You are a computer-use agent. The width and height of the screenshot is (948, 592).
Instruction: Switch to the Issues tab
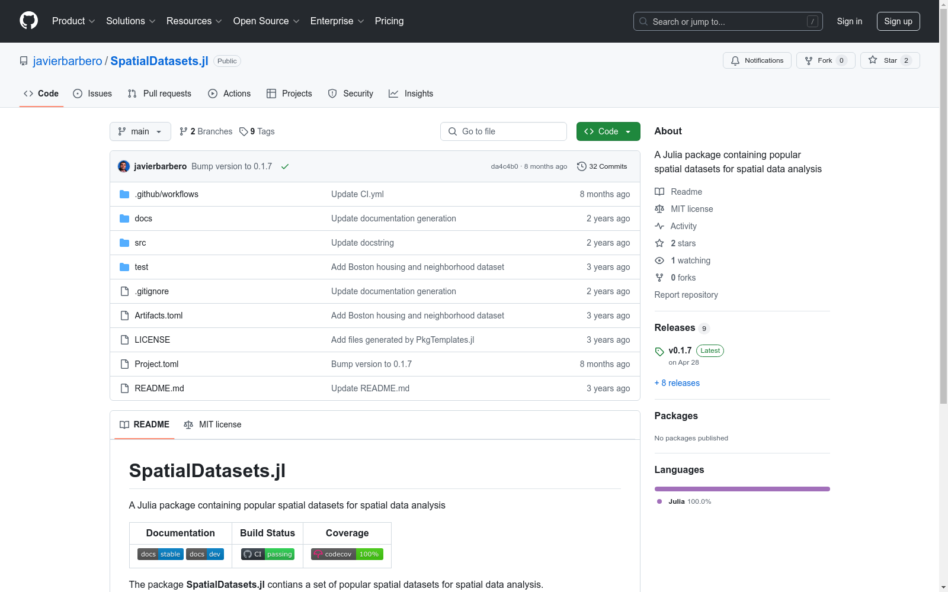92,94
